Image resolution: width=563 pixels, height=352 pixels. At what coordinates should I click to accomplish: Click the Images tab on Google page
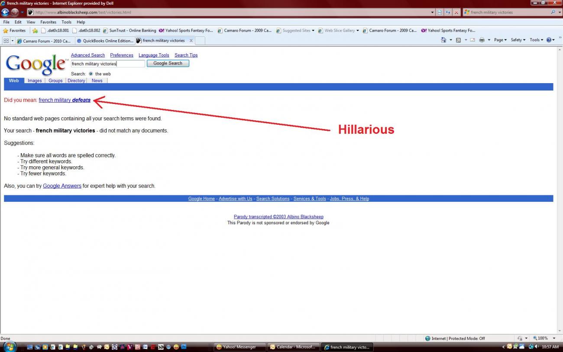click(x=35, y=81)
